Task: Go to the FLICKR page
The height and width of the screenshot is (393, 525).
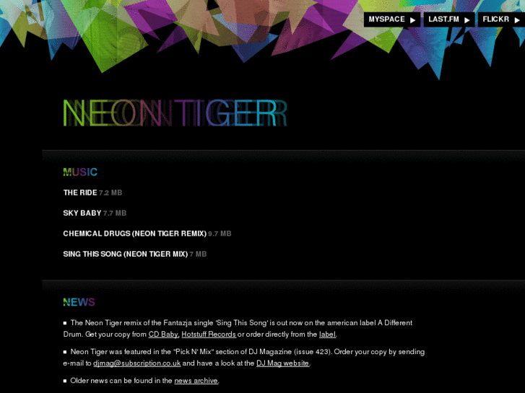Action: point(501,19)
